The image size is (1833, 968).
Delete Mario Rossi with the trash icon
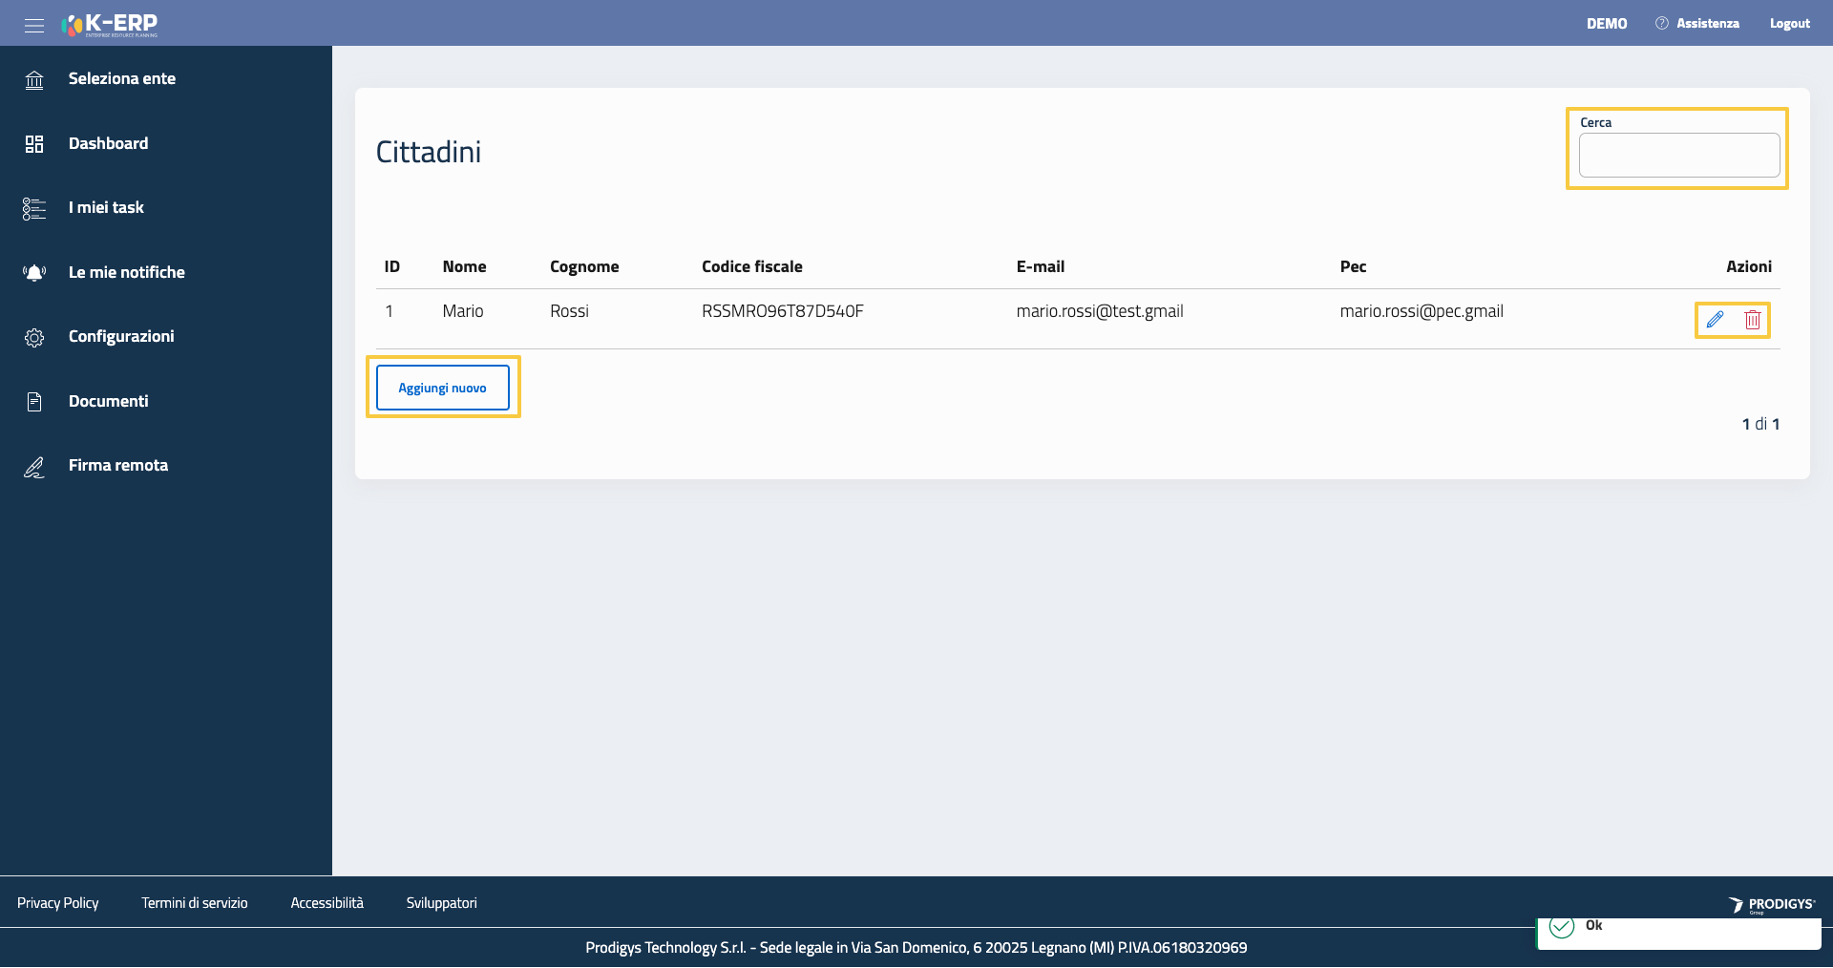tap(1752, 320)
